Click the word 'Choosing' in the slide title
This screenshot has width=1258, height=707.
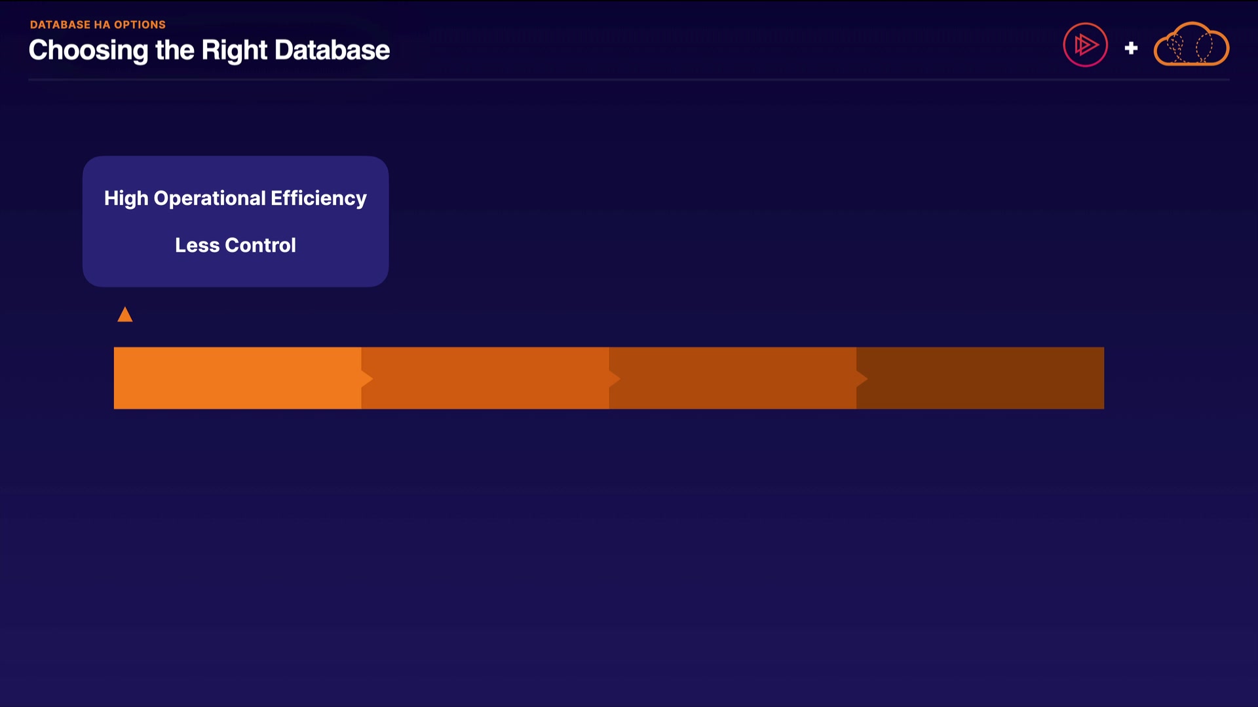click(x=88, y=50)
